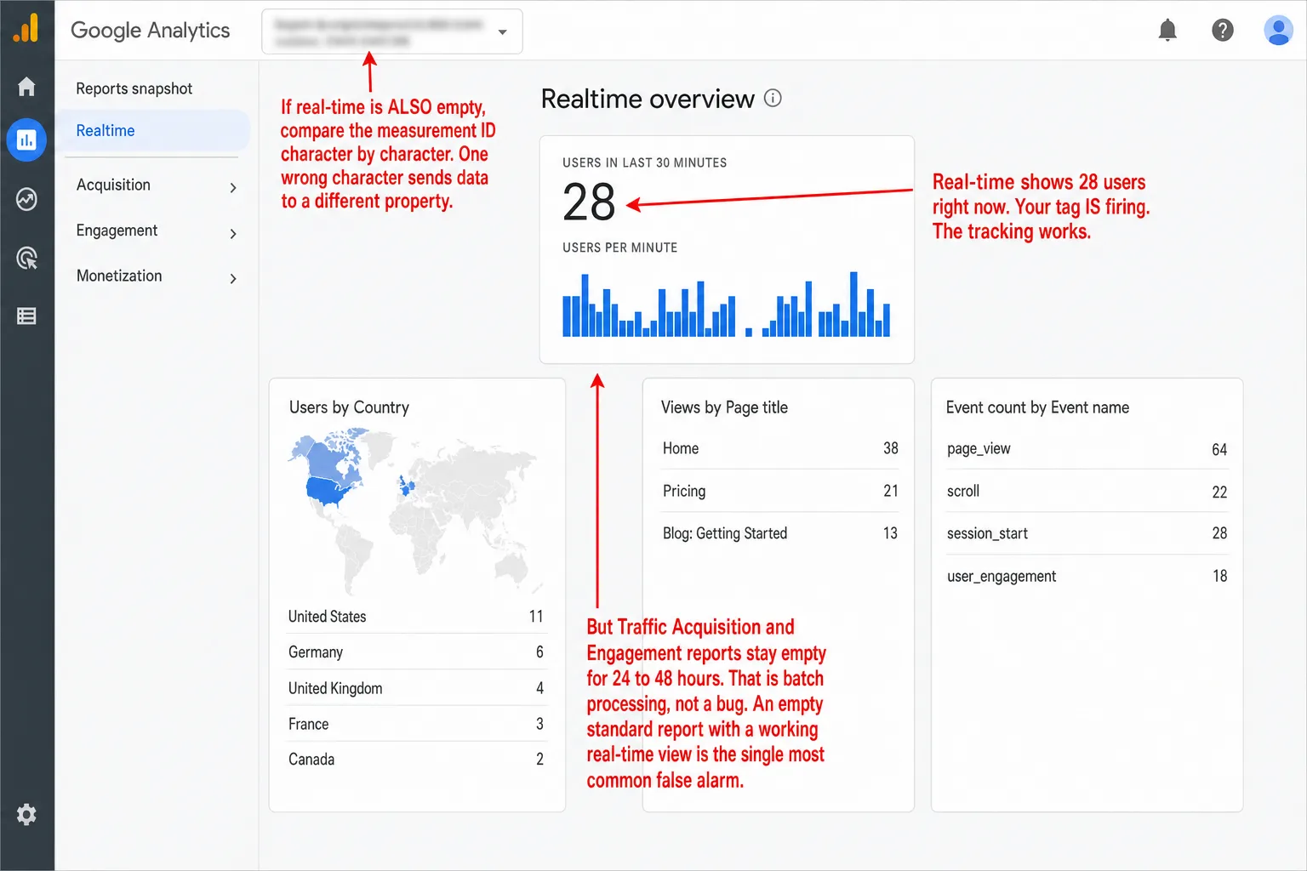Image resolution: width=1307 pixels, height=871 pixels.
Task: Click the Users by Country card title
Action: pos(349,407)
